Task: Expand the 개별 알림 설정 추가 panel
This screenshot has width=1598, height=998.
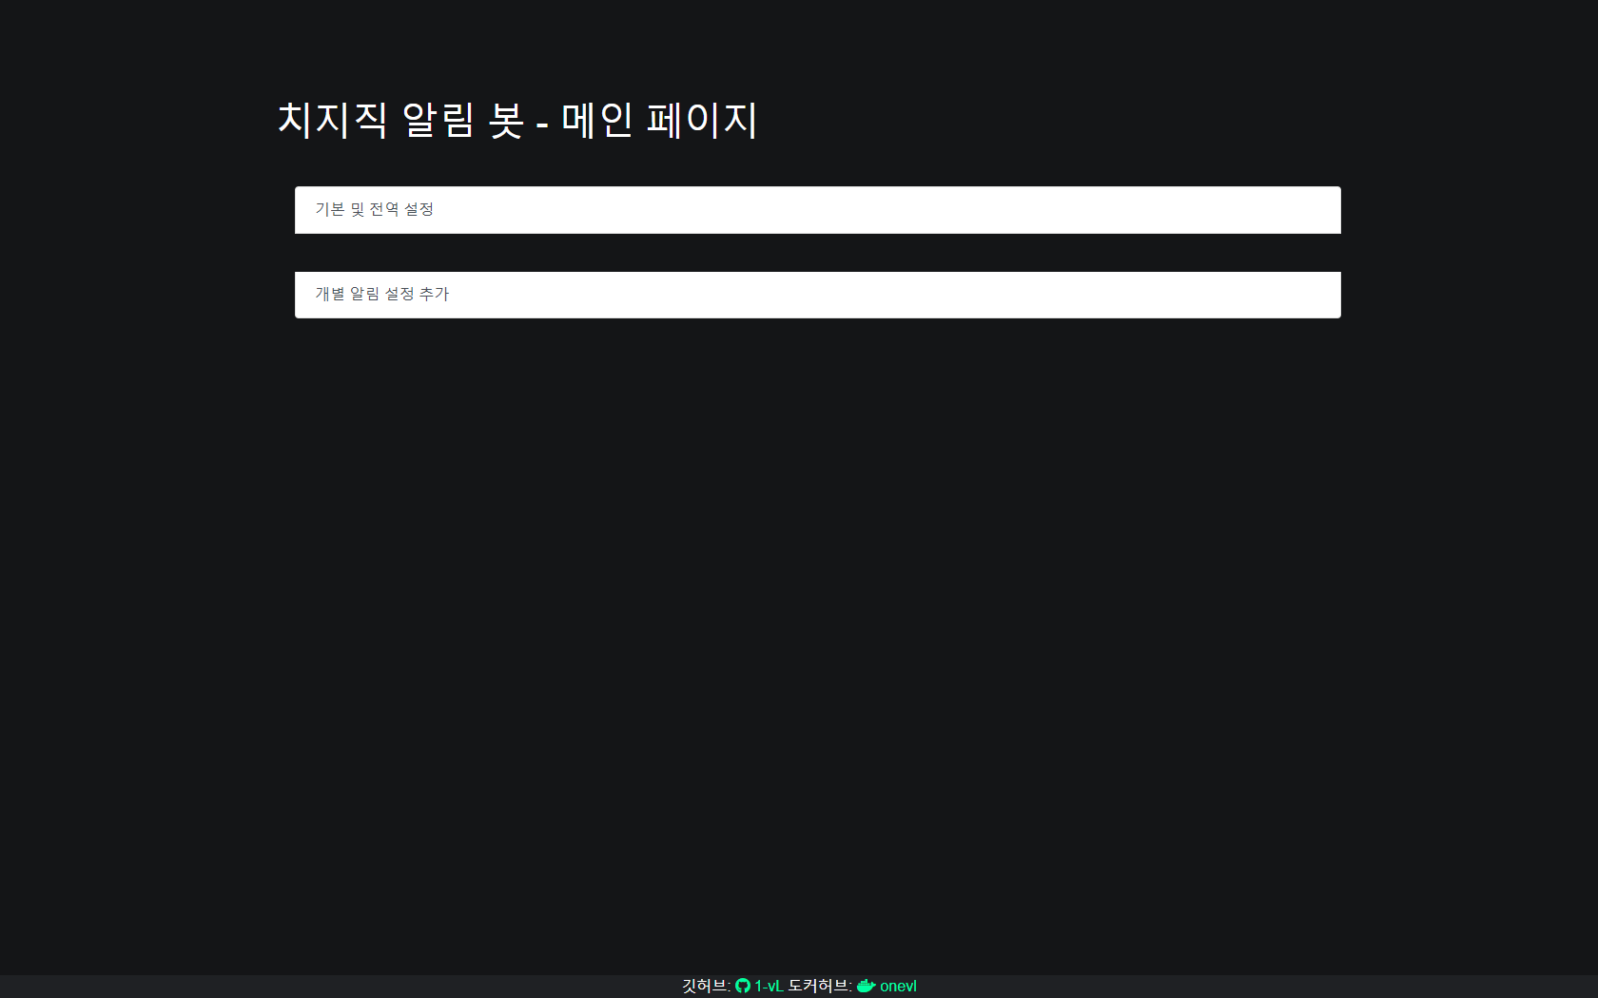Action: point(818,295)
